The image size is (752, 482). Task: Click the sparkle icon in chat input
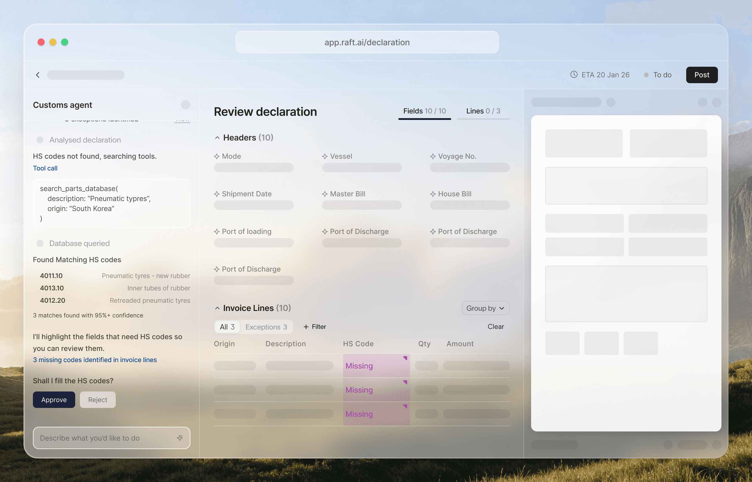click(179, 438)
